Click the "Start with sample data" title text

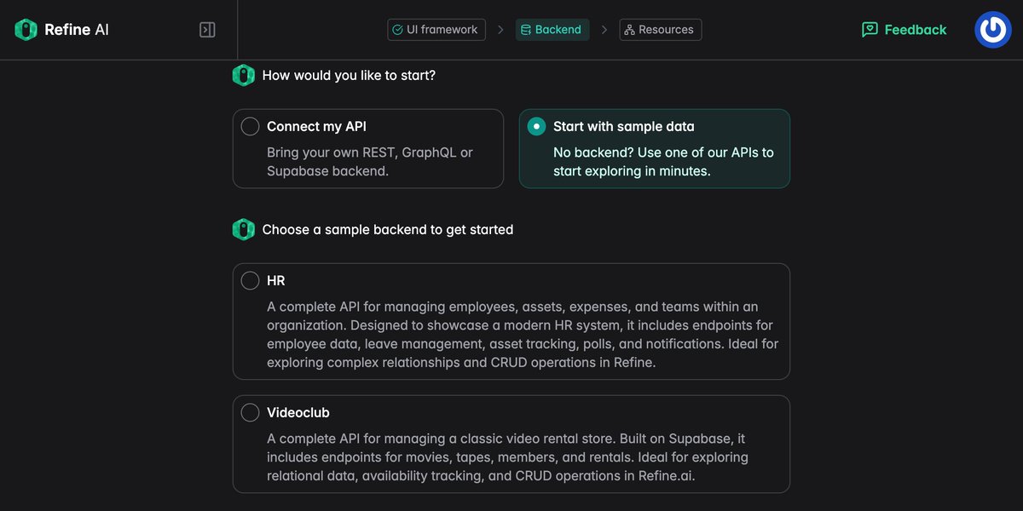(624, 126)
